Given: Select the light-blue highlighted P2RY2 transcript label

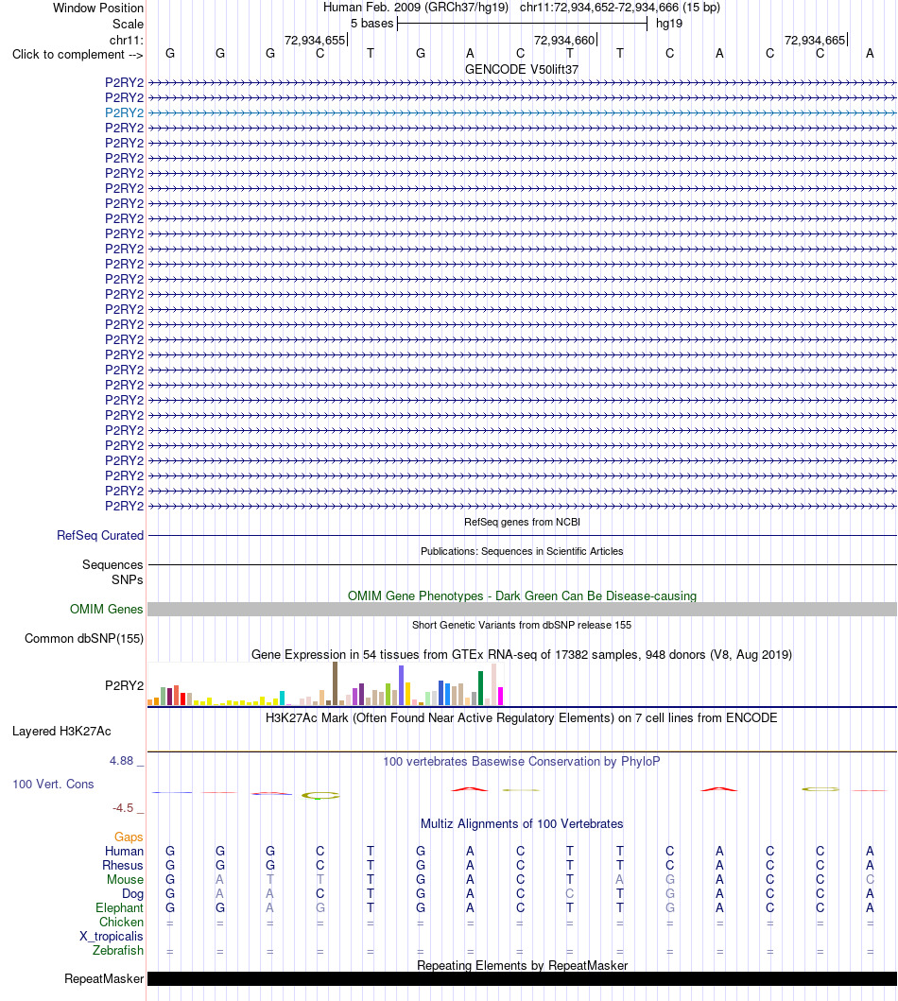Looking at the screenshot, I should (x=125, y=113).
